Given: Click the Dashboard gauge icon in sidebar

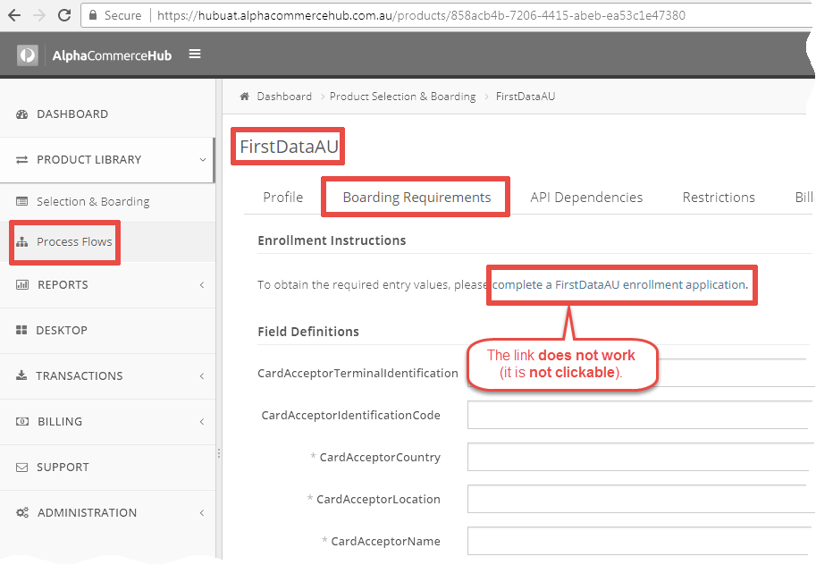Looking at the screenshot, I should [21, 114].
